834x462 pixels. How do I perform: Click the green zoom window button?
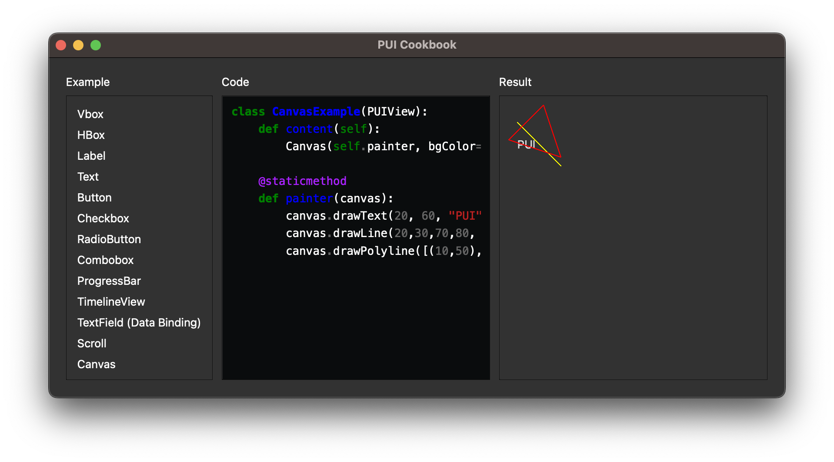click(x=96, y=45)
